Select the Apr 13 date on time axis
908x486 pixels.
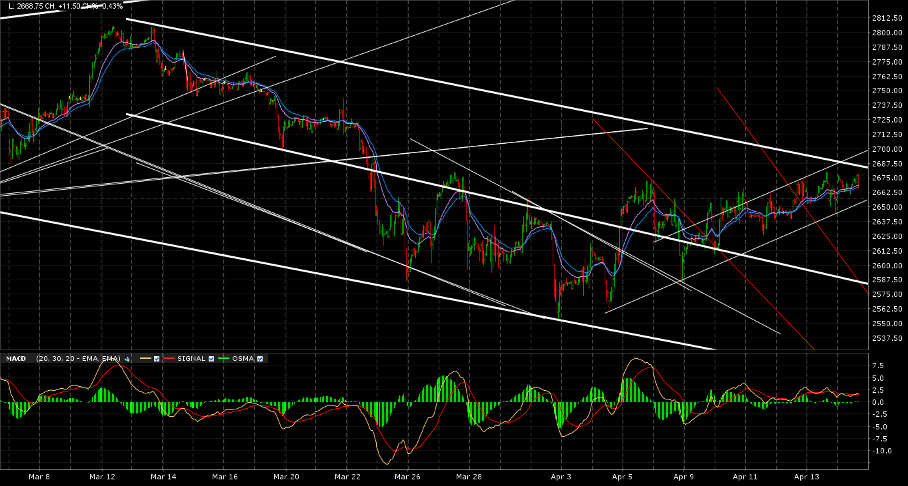click(x=808, y=477)
